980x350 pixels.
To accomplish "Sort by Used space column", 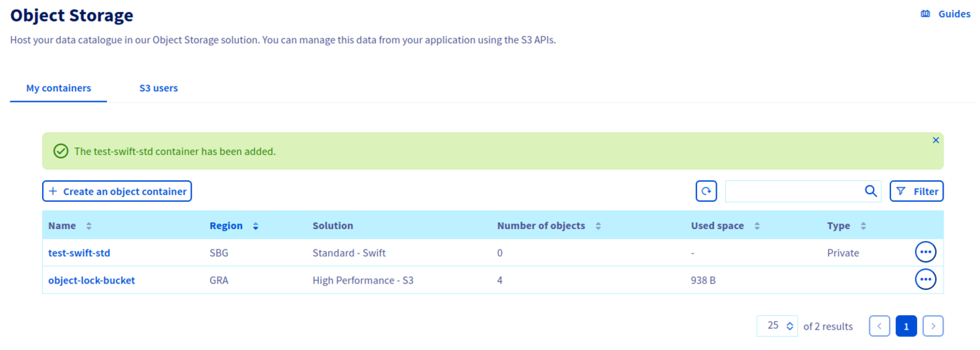I will pyautogui.click(x=757, y=226).
